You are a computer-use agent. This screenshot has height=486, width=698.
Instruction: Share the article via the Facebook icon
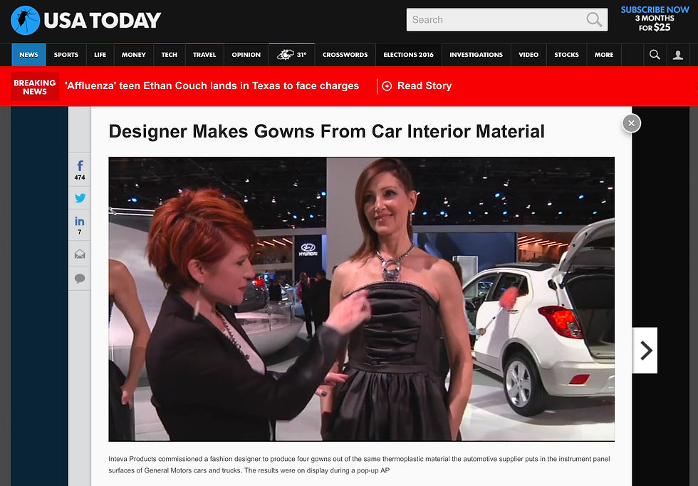click(79, 165)
